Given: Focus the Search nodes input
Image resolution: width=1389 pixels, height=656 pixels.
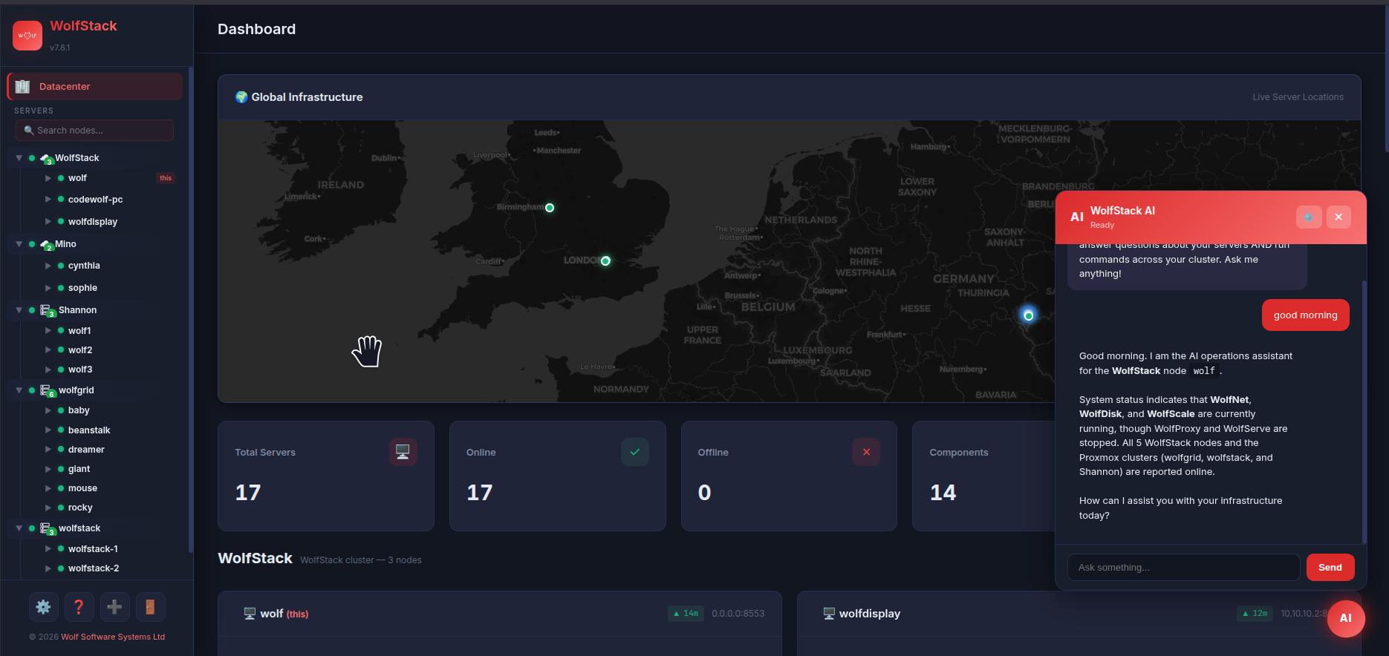Looking at the screenshot, I should click(94, 131).
